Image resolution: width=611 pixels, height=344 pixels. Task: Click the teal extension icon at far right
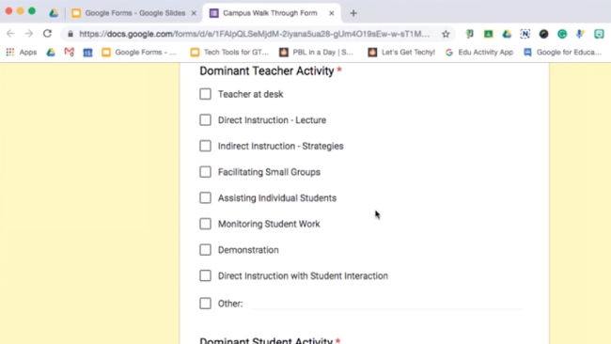(599, 34)
